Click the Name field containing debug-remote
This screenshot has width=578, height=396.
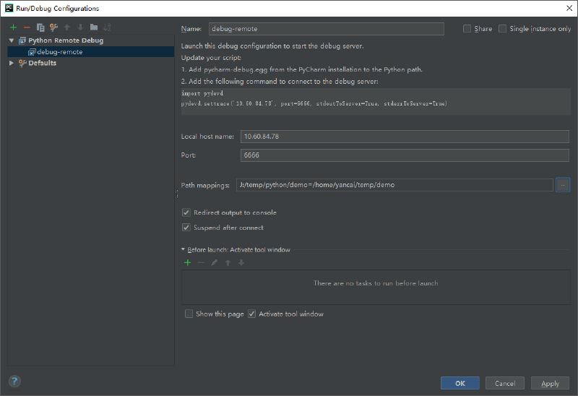click(x=327, y=29)
